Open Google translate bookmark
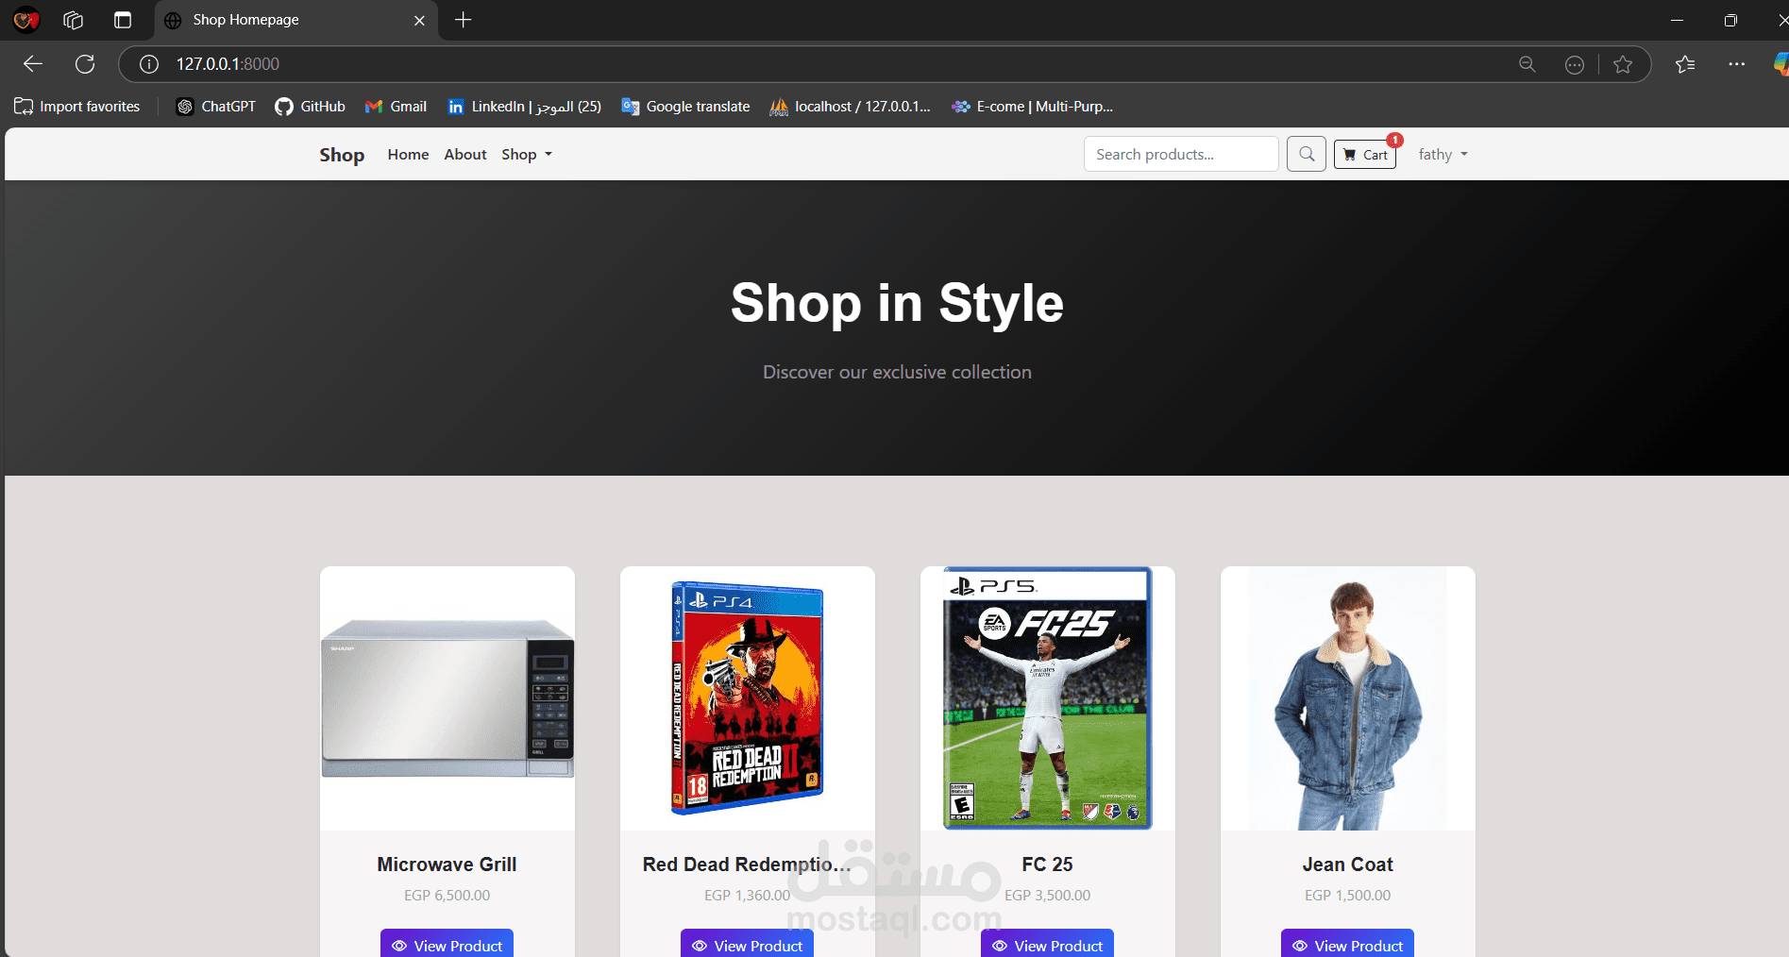 (x=686, y=107)
